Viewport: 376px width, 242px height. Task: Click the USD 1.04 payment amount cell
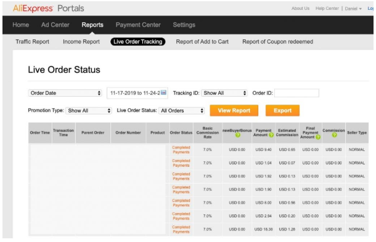(x=263, y=163)
